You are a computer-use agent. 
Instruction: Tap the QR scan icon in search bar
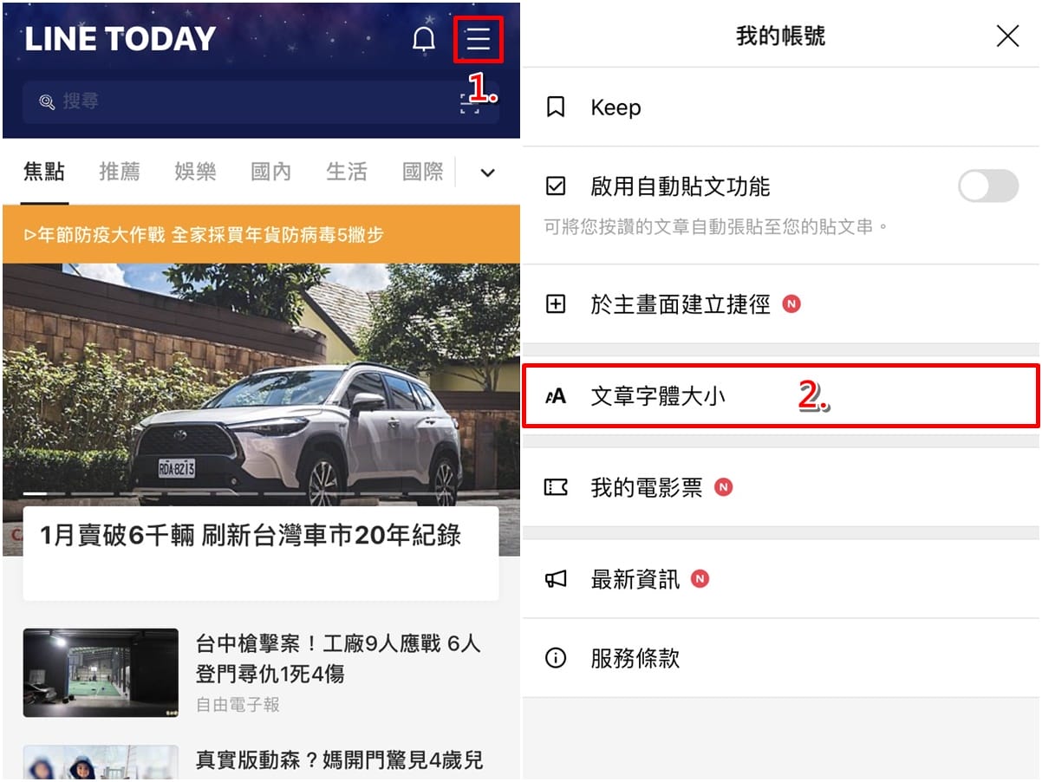pyautogui.click(x=469, y=102)
